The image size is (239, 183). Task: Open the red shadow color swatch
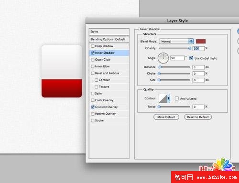[201, 42]
